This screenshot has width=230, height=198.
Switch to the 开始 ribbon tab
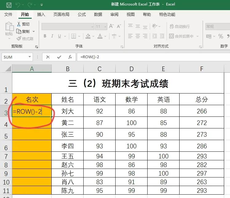[25, 14]
